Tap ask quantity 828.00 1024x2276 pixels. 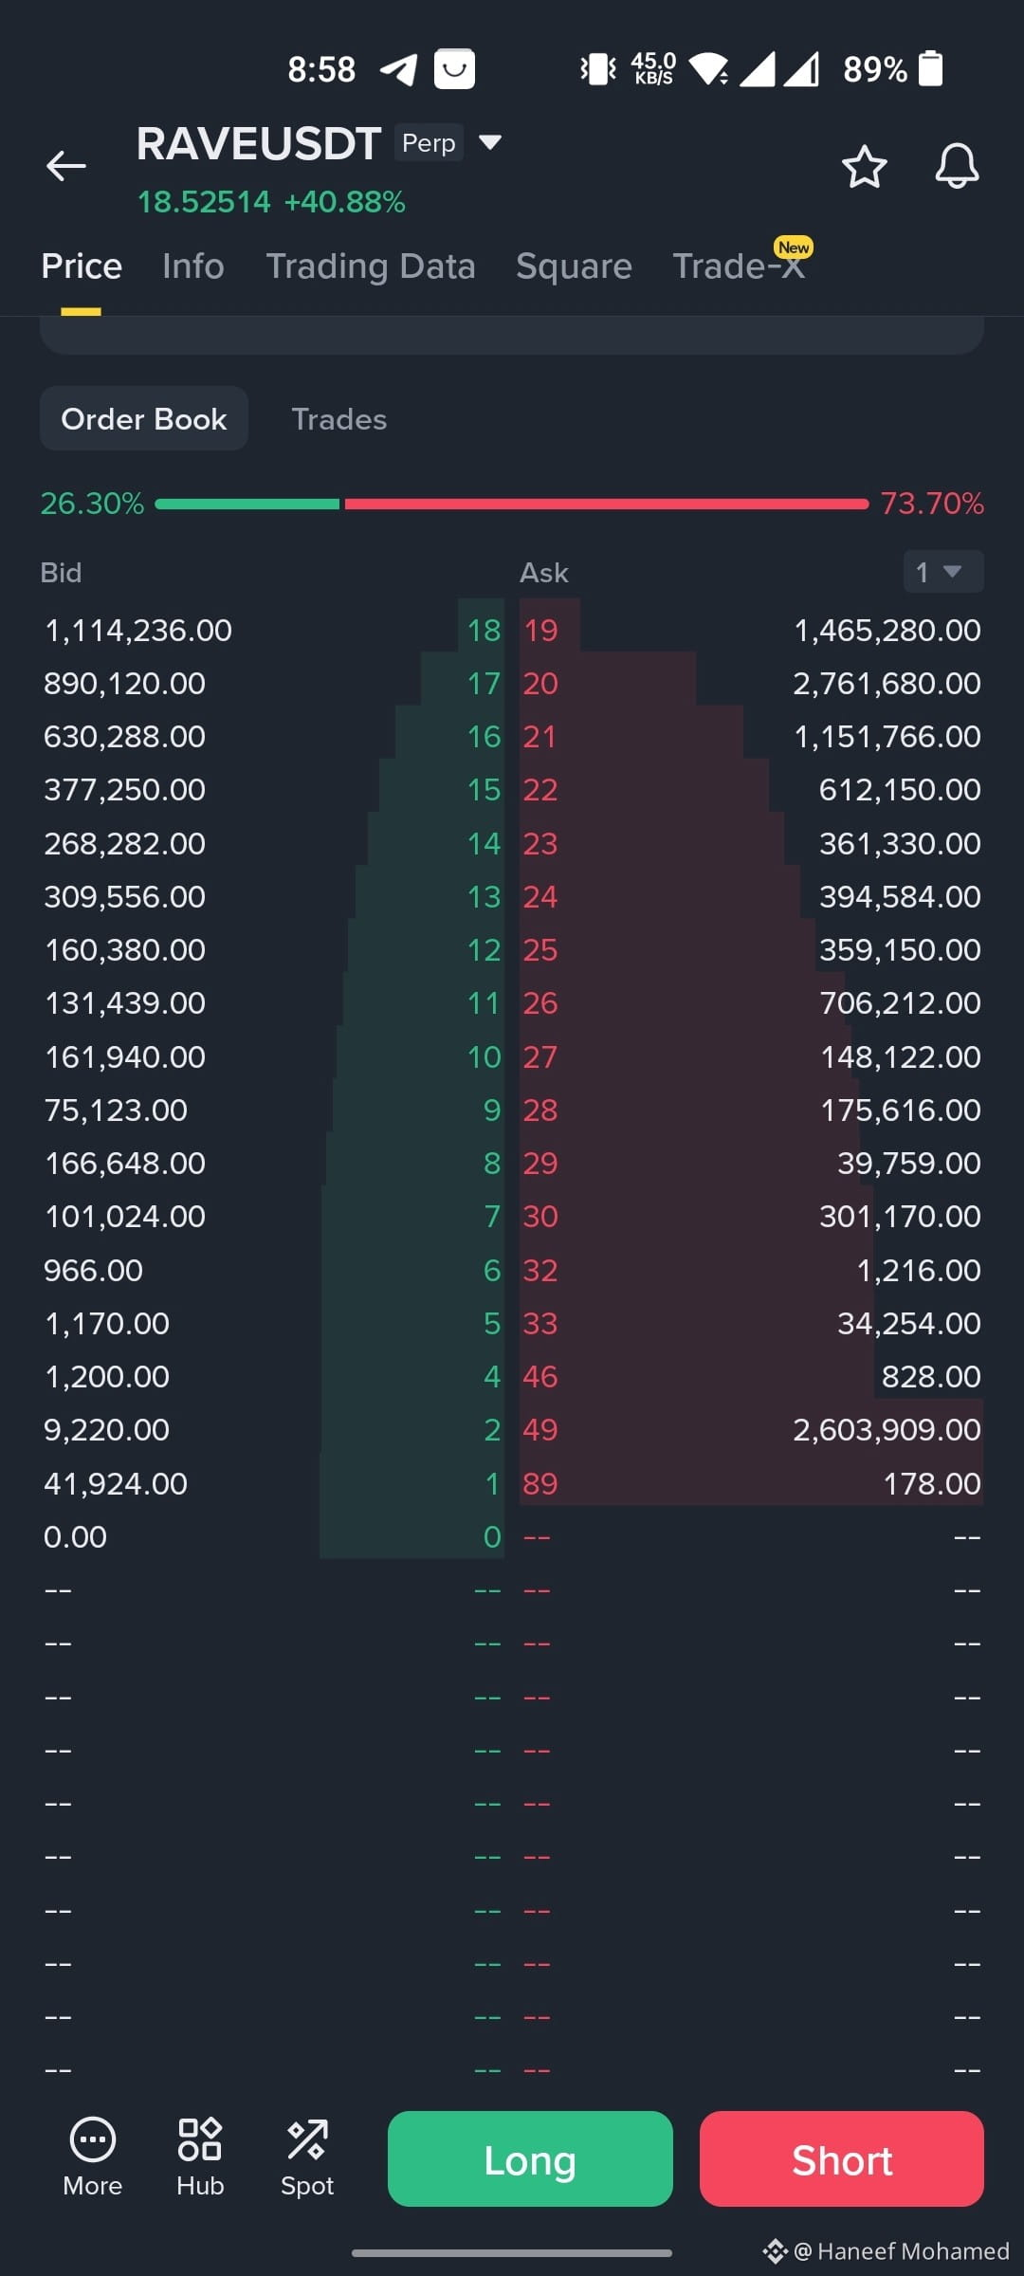[x=931, y=1377]
